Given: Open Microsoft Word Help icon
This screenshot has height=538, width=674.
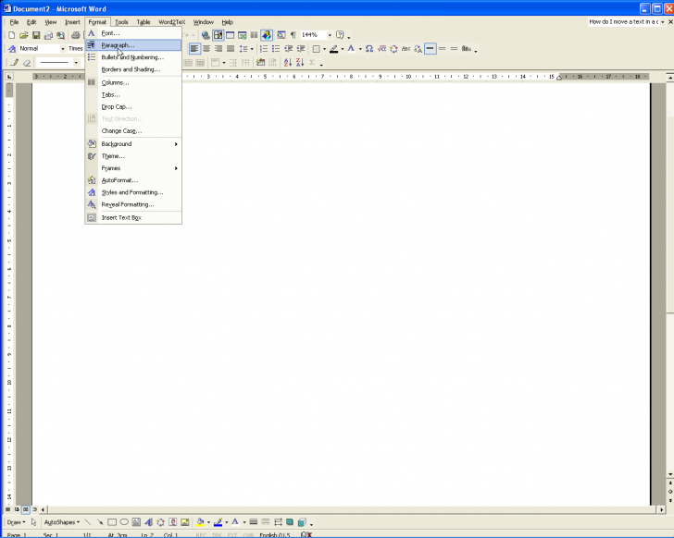Looking at the screenshot, I should 340,35.
